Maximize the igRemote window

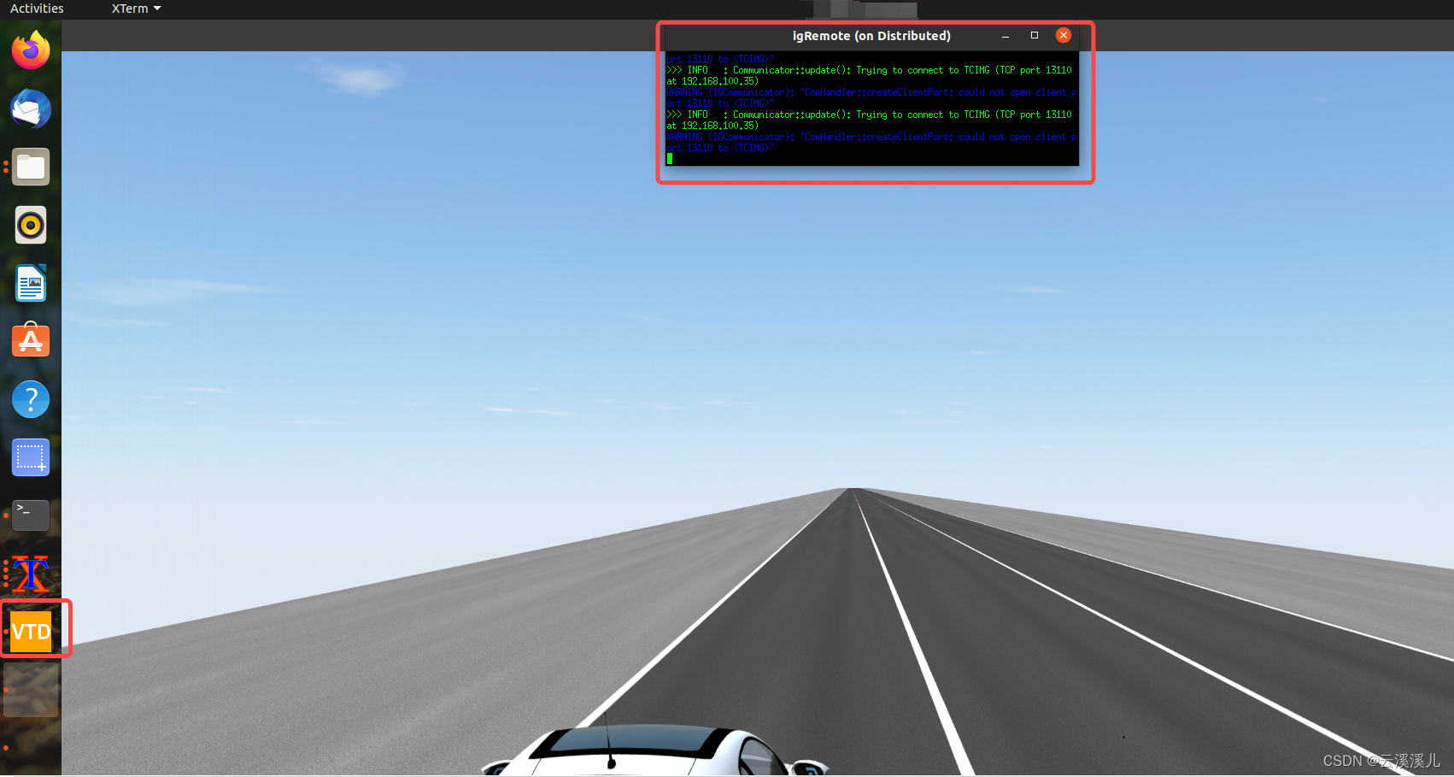coord(1035,35)
